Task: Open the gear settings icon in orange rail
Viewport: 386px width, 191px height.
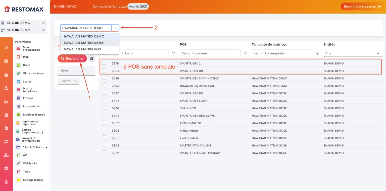Action: coord(6,168)
